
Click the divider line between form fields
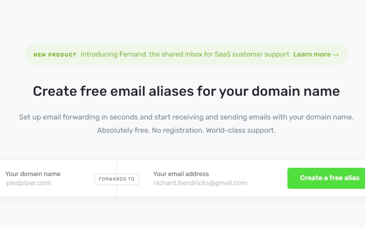click(x=116, y=166)
